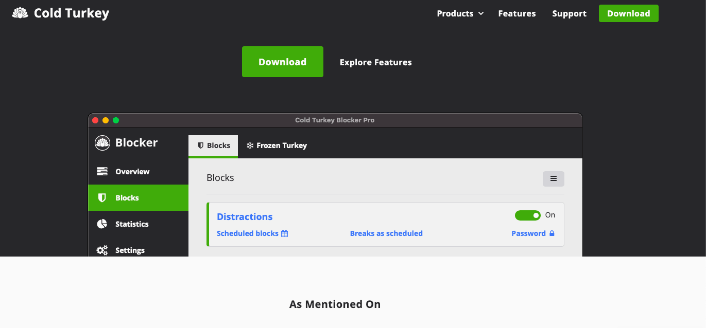Toggle the Distractions block switch off
Image resolution: width=706 pixels, height=328 pixels.
[527, 215]
